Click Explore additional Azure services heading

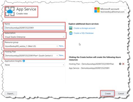[x=84, y=24]
